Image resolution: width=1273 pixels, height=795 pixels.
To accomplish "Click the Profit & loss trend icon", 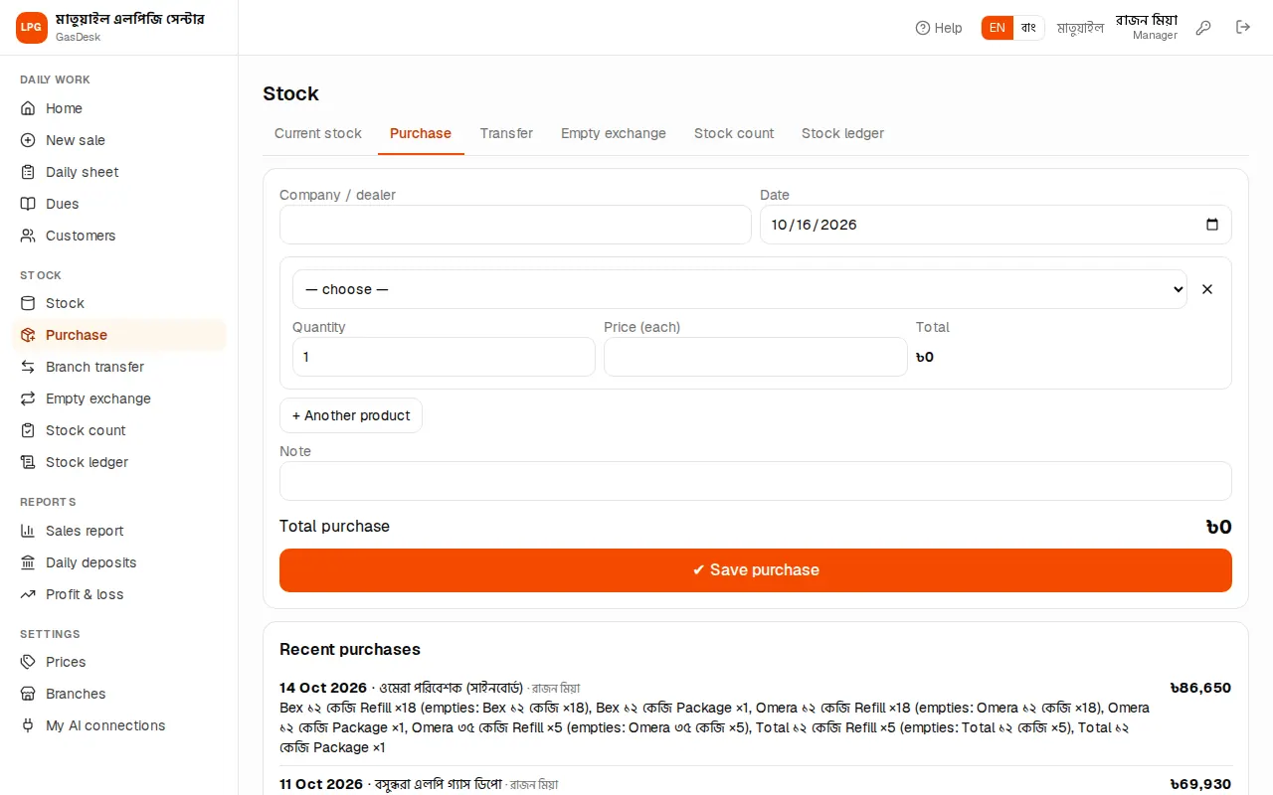I will 28,594.
